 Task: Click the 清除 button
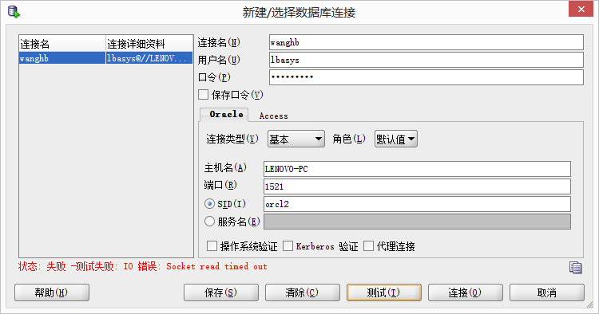tap(302, 292)
